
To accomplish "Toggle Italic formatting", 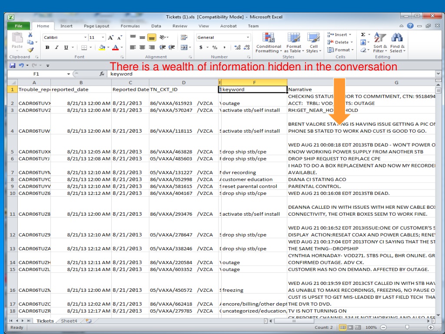I will (56, 47).
